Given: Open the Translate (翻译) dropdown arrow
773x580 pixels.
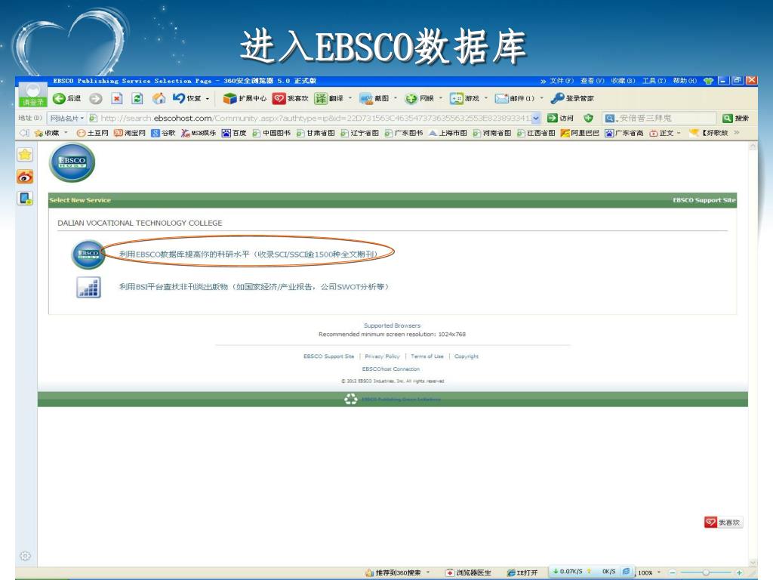Looking at the screenshot, I should 350,98.
